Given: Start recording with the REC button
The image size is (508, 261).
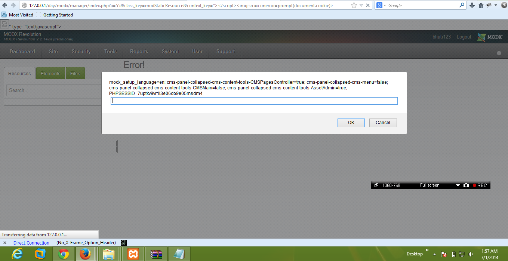Looking at the screenshot, I should click(x=480, y=185).
